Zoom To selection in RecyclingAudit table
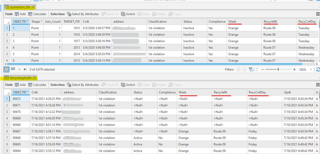320x154 pixels. 110,85
